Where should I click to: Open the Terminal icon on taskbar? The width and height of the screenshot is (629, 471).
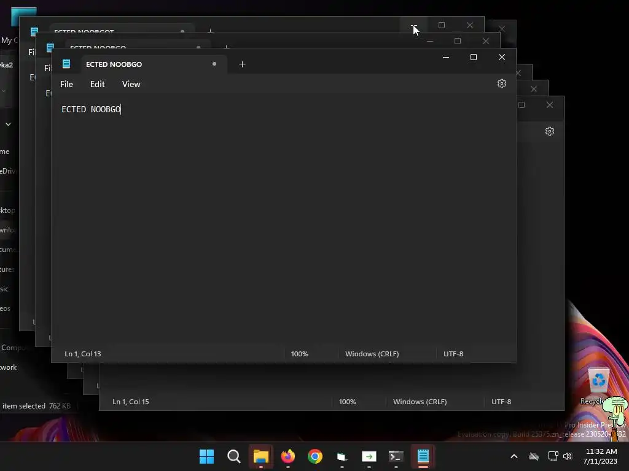coord(396,456)
